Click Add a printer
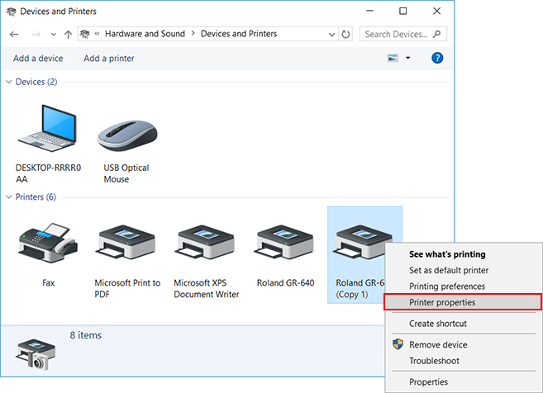This screenshot has width=543, height=393. pyautogui.click(x=109, y=58)
